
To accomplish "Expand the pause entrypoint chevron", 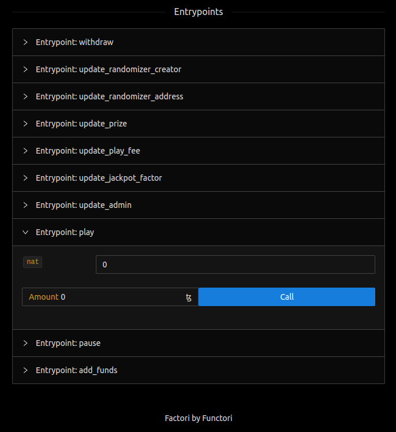I will [25, 343].
